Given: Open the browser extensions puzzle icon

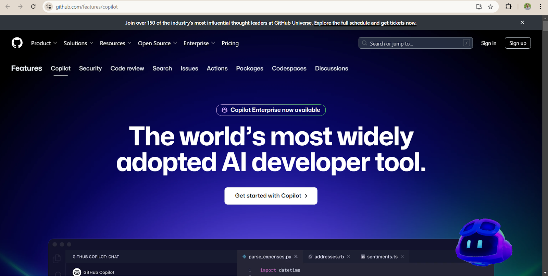Looking at the screenshot, I should [x=509, y=7].
